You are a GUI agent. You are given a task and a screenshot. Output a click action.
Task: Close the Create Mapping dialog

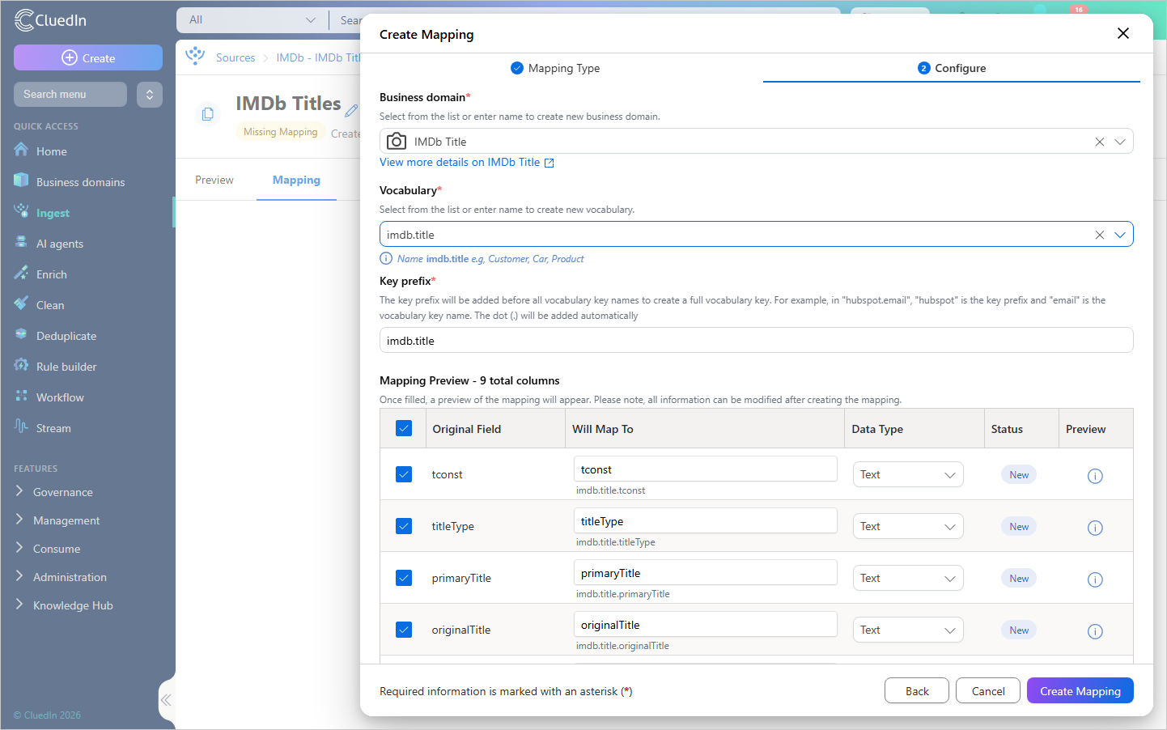[x=1123, y=33]
